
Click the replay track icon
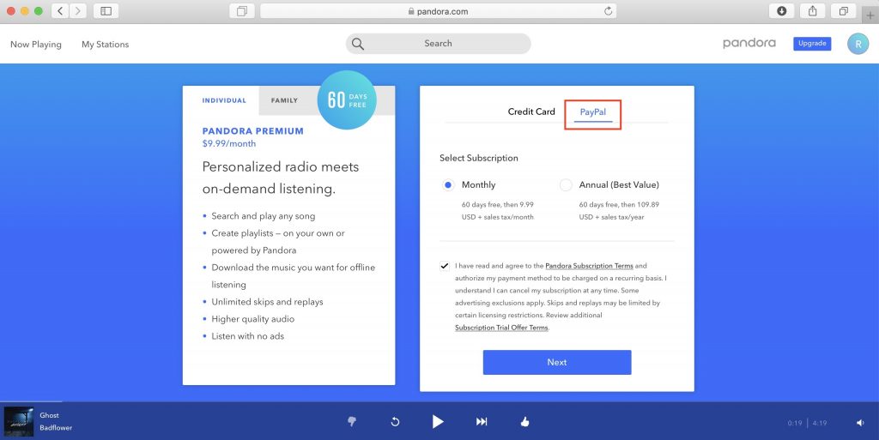pyautogui.click(x=395, y=421)
